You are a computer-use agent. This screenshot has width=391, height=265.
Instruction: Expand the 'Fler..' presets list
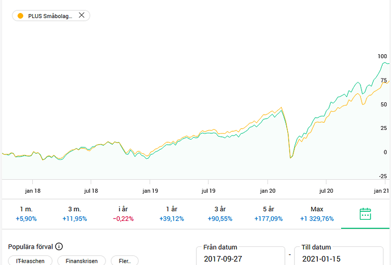pos(124,261)
